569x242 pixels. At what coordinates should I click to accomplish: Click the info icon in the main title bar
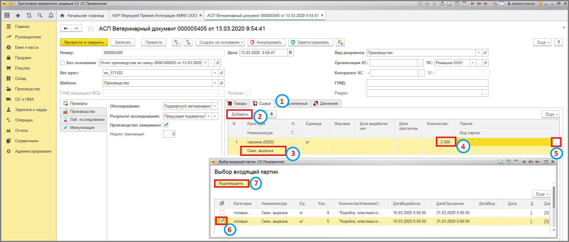[x=540, y=4]
